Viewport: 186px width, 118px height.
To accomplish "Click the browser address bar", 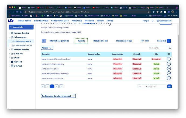I will point(87,12).
